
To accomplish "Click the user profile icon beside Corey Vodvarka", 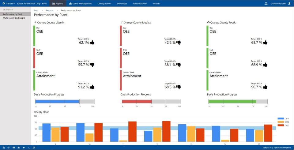I will 289,4.
